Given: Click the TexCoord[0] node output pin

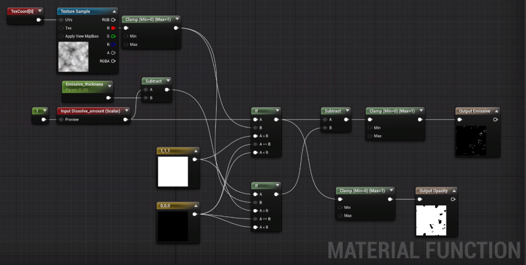Looking at the screenshot, I should click(38, 20).
